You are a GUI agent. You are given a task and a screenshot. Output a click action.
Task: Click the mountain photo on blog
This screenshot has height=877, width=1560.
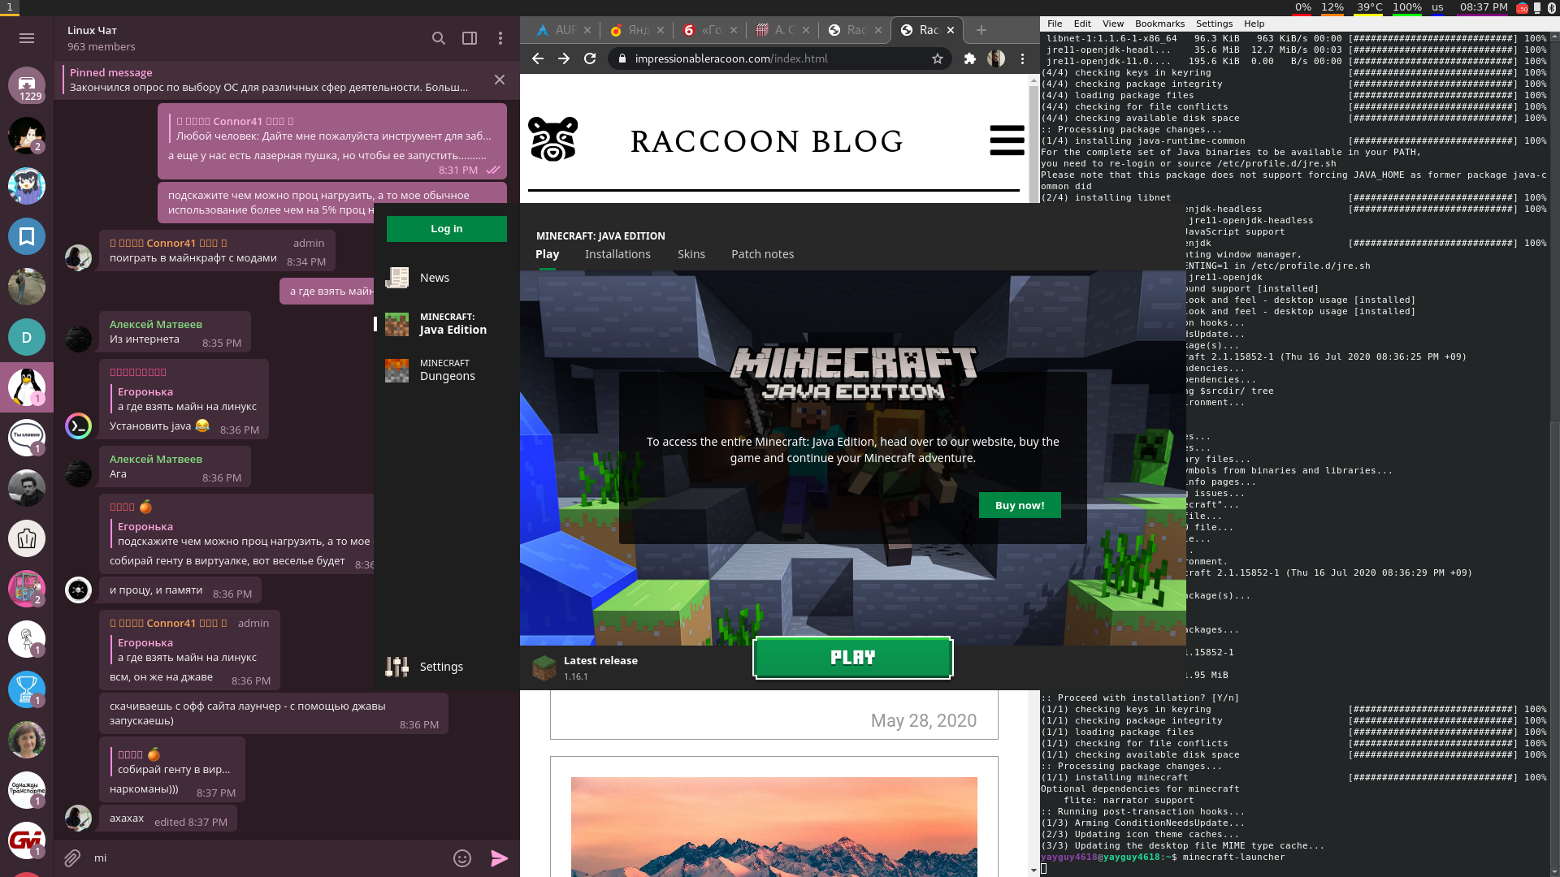(774, 827)
